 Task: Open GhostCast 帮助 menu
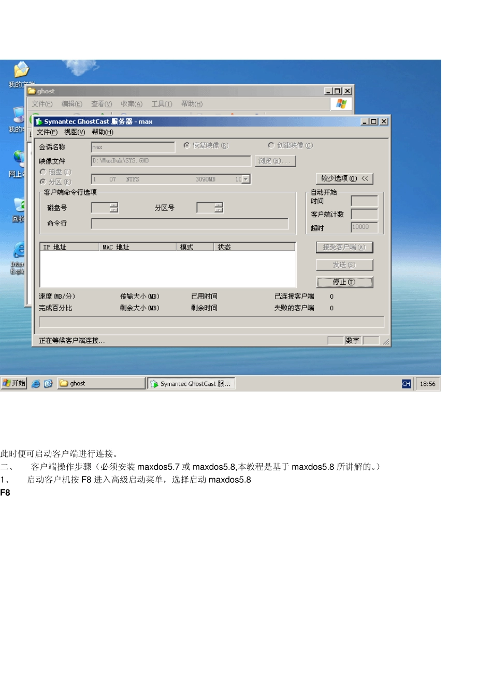click(x=103, y=132)
